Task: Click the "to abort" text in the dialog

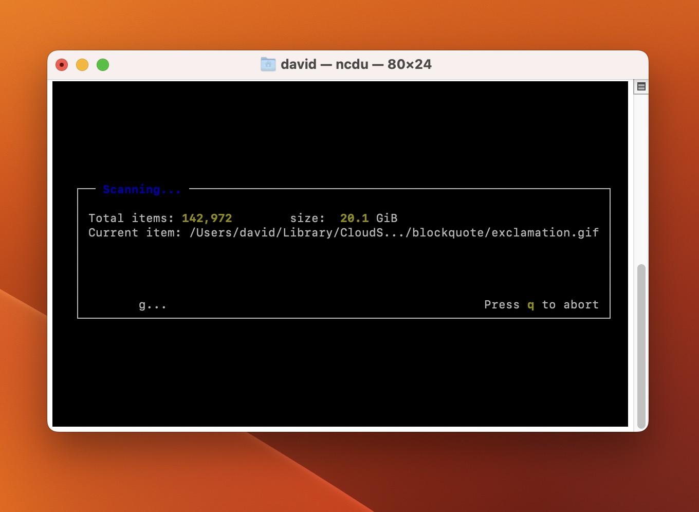Action: [571, 304]
